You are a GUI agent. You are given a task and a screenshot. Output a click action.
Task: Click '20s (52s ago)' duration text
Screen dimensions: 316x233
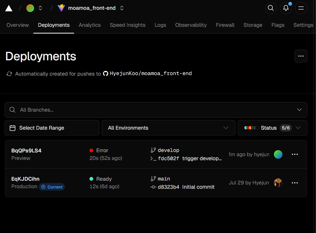point(106,158)
